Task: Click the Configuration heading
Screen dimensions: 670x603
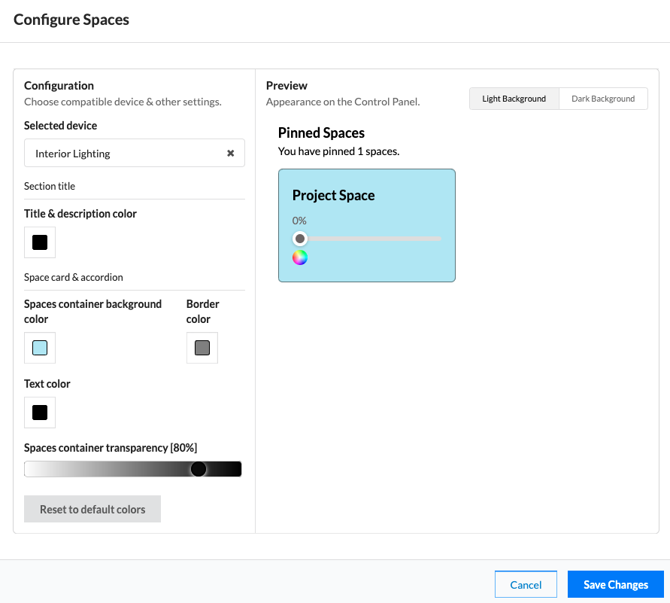Action: click(x=59, y=86)
